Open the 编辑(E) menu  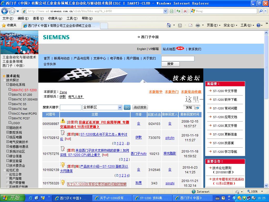pos(23,18)
